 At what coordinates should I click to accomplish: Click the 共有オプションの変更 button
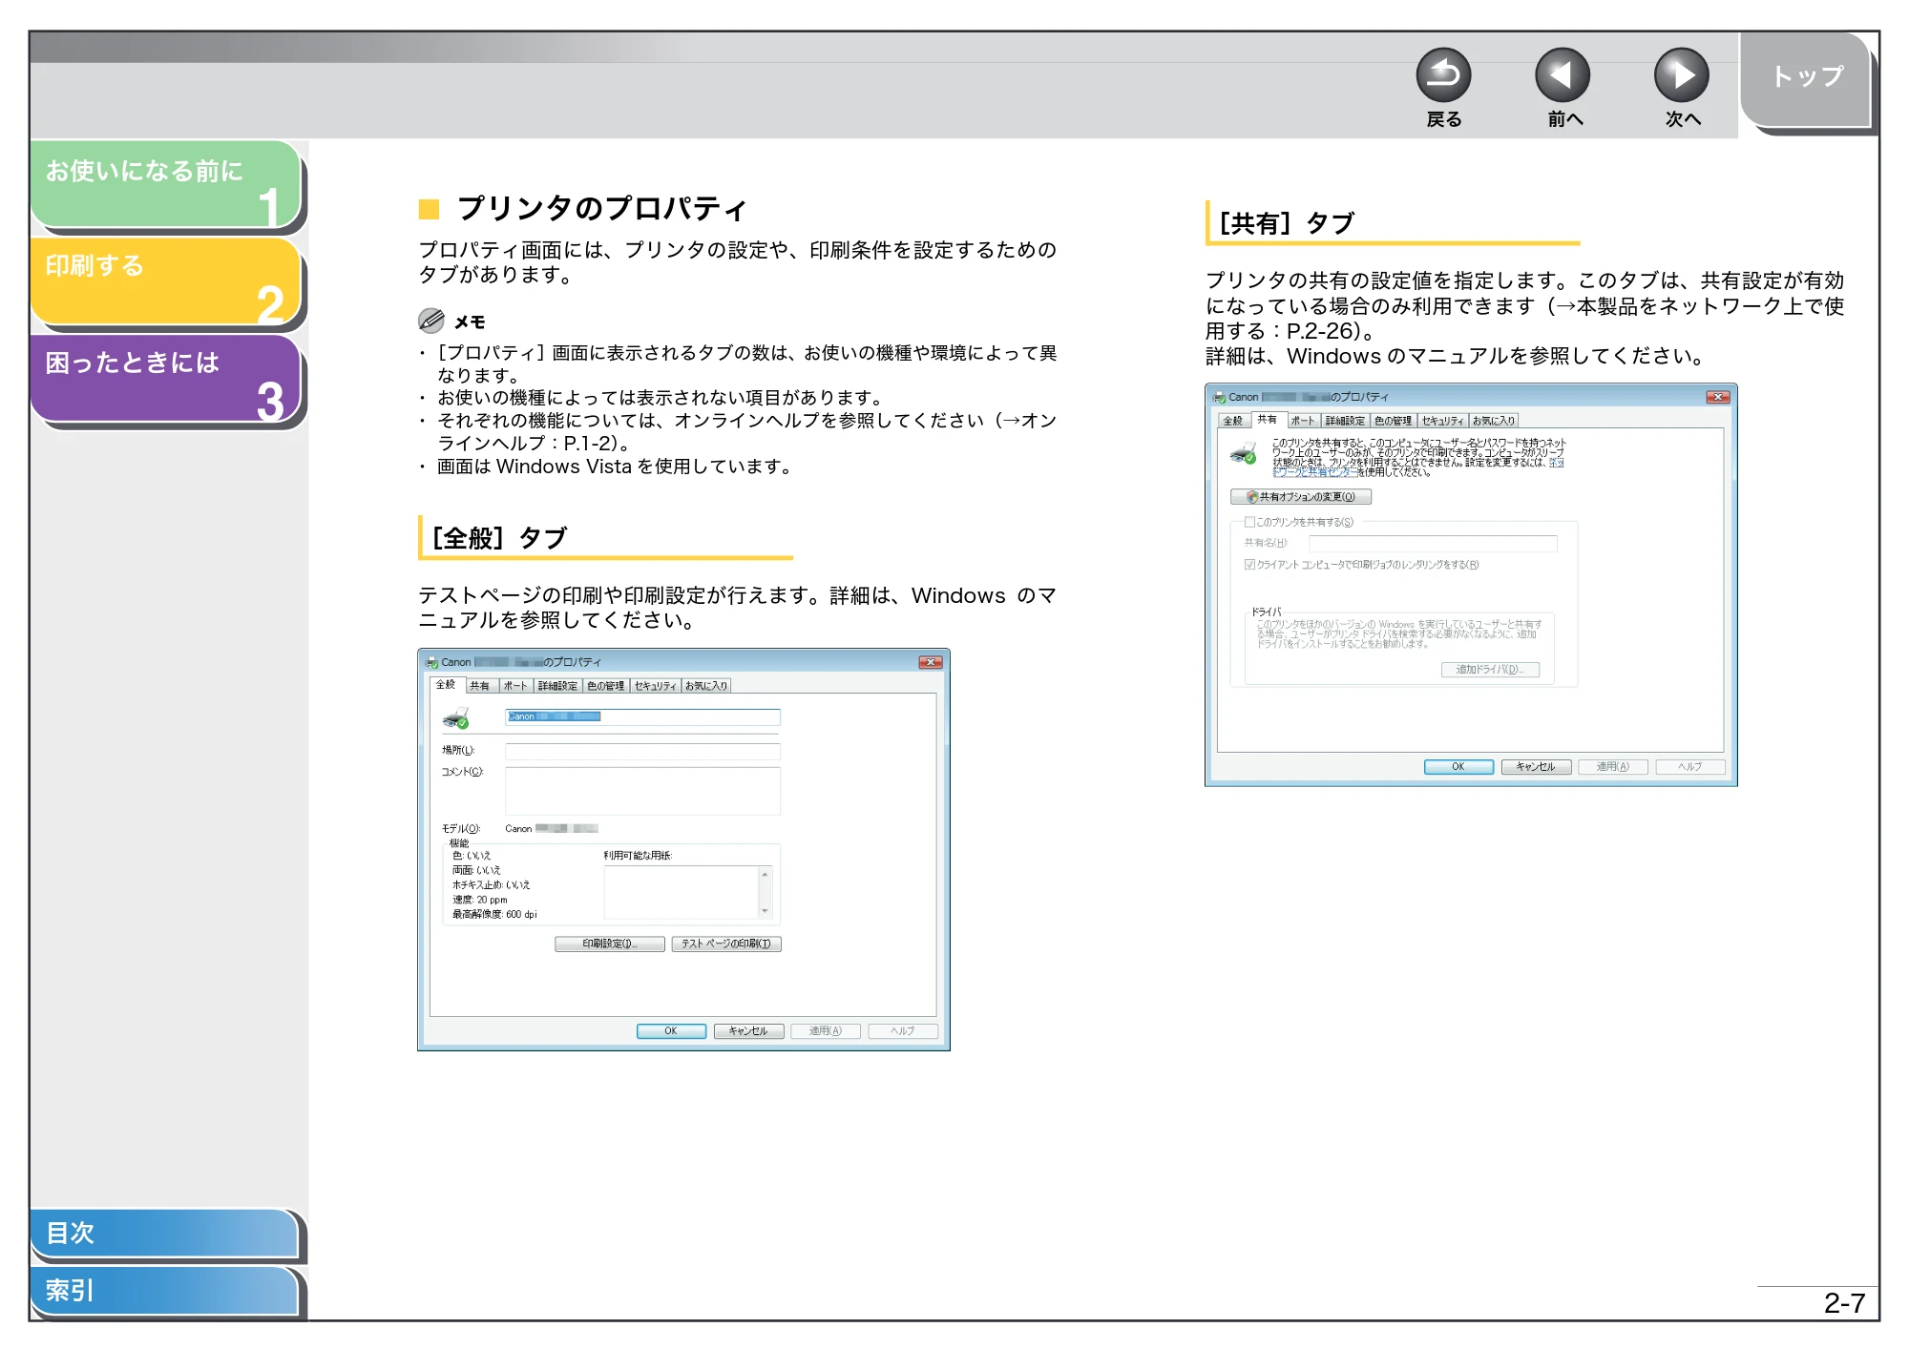[x=1300, y=497]
